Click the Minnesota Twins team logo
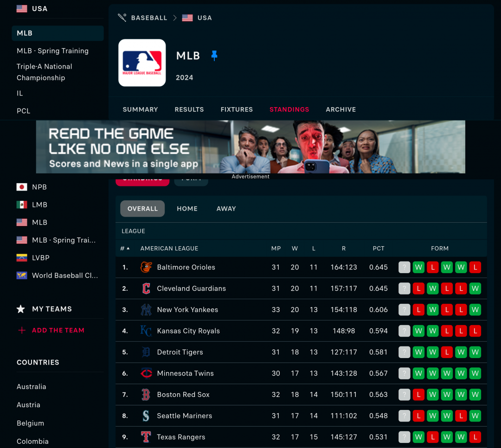 coord(146,373)
